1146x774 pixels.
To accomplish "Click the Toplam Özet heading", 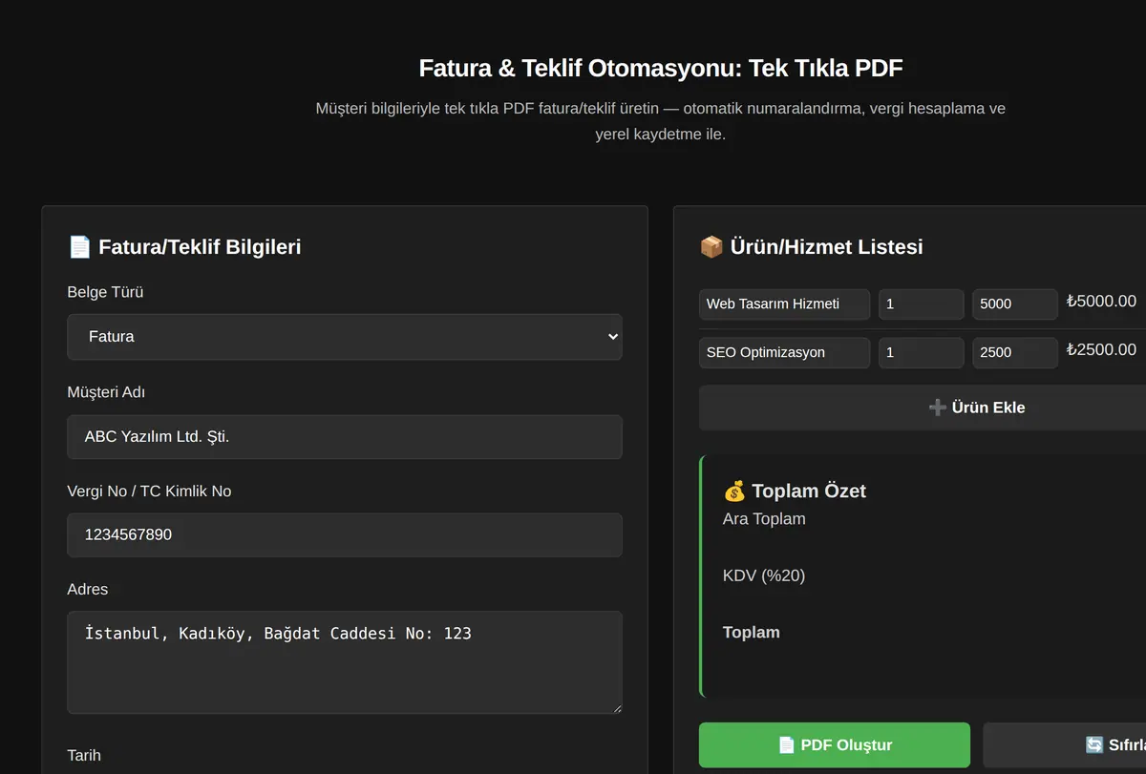I will click(795, 492).
